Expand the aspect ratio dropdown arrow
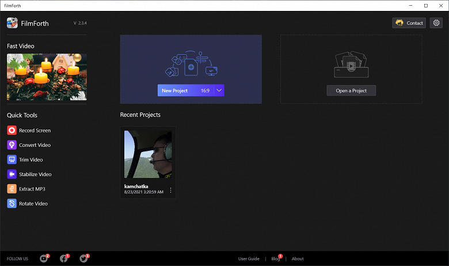The height and width of the screenshot is (266, 449). [x=219, y=90]
